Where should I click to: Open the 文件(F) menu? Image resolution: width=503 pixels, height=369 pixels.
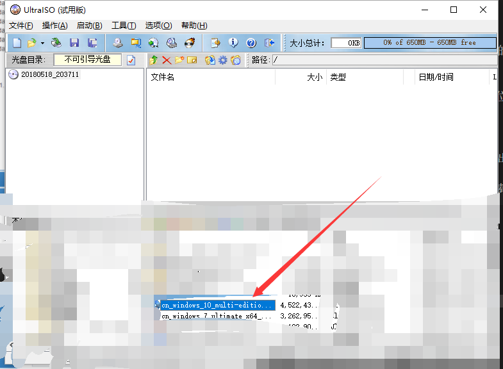[21, 26]
